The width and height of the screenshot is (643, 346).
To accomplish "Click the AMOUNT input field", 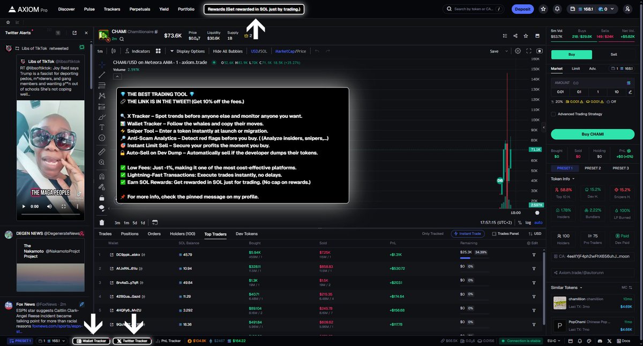I will 593,83.
